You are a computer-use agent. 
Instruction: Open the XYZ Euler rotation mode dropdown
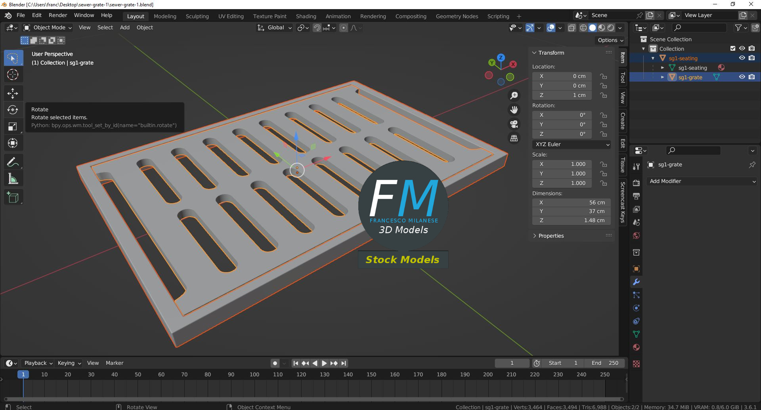[571, 145]
